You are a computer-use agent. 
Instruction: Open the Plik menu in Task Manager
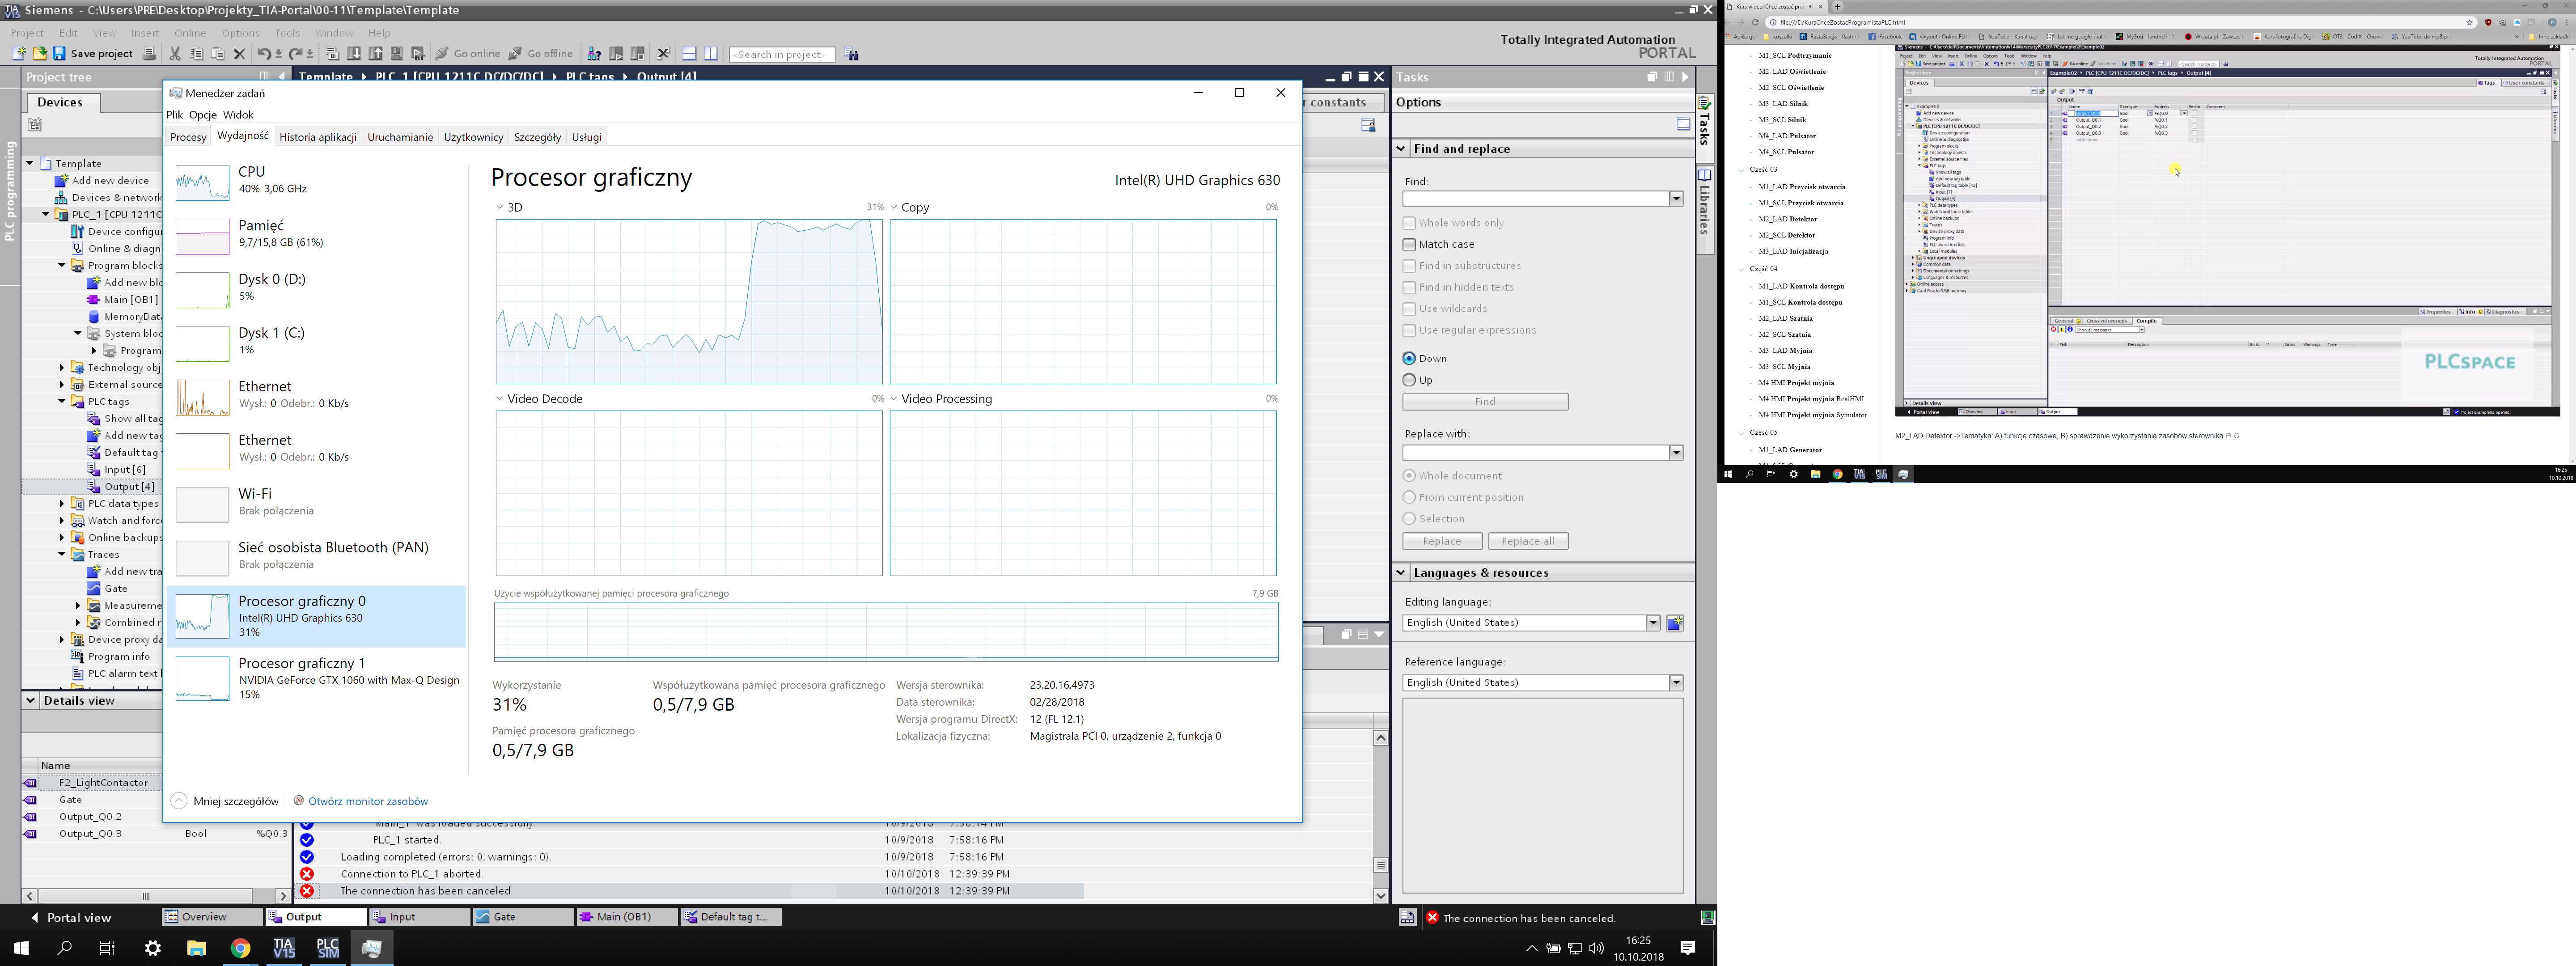tap(175, 115)
